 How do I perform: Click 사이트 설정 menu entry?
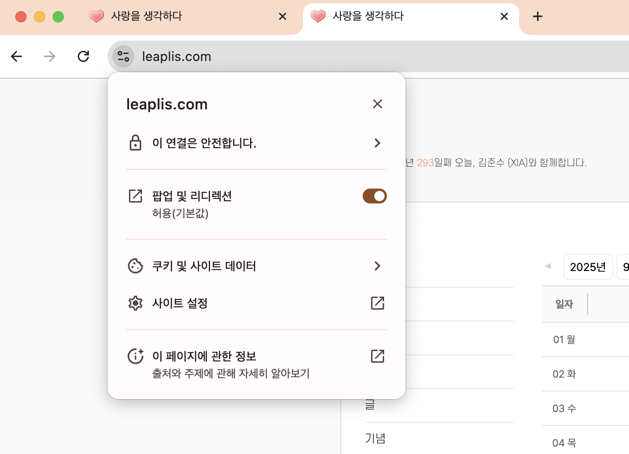(x=180, y=303)
